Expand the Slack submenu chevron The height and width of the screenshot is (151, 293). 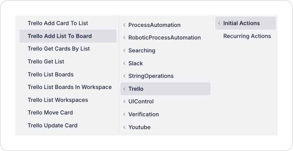[125, 63]
